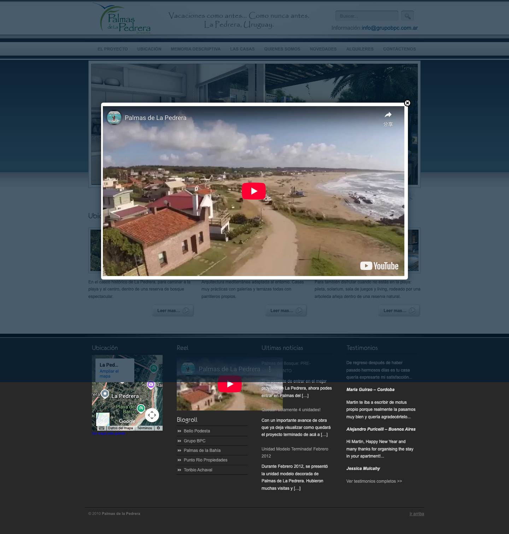Viewport: 509px width, 534px height.
Task: Play the YouTube video in the popup
Action: click(x=254, y=191)
